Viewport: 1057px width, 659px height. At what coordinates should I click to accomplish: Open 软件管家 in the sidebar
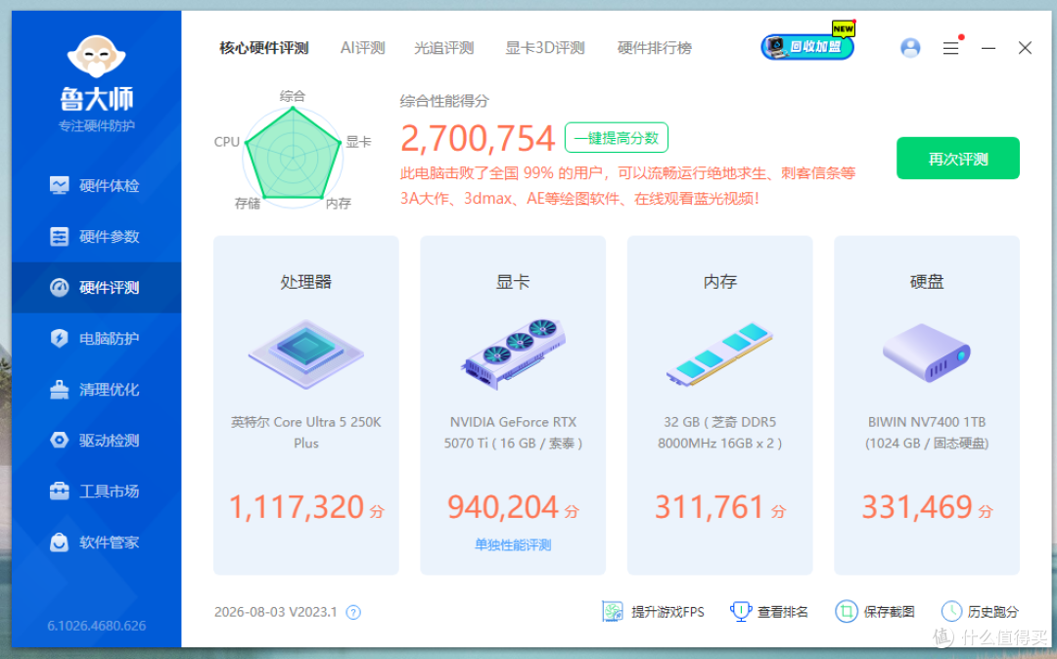click(x=96, y=542)
